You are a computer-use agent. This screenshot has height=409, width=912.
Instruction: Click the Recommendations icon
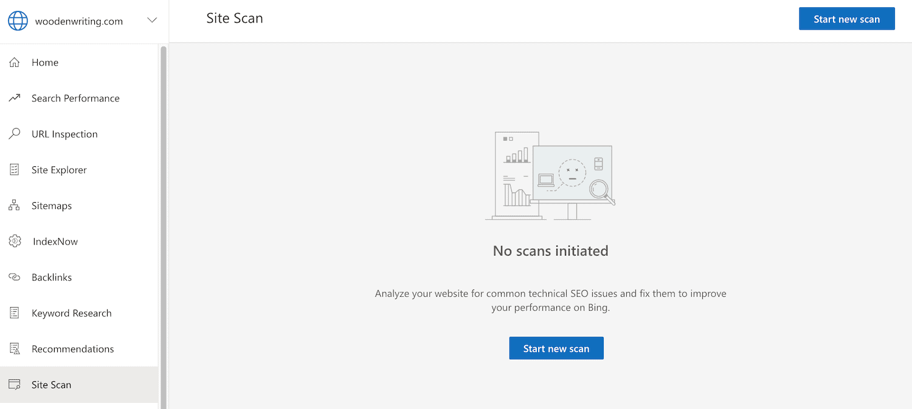click(x=15, y=348)
